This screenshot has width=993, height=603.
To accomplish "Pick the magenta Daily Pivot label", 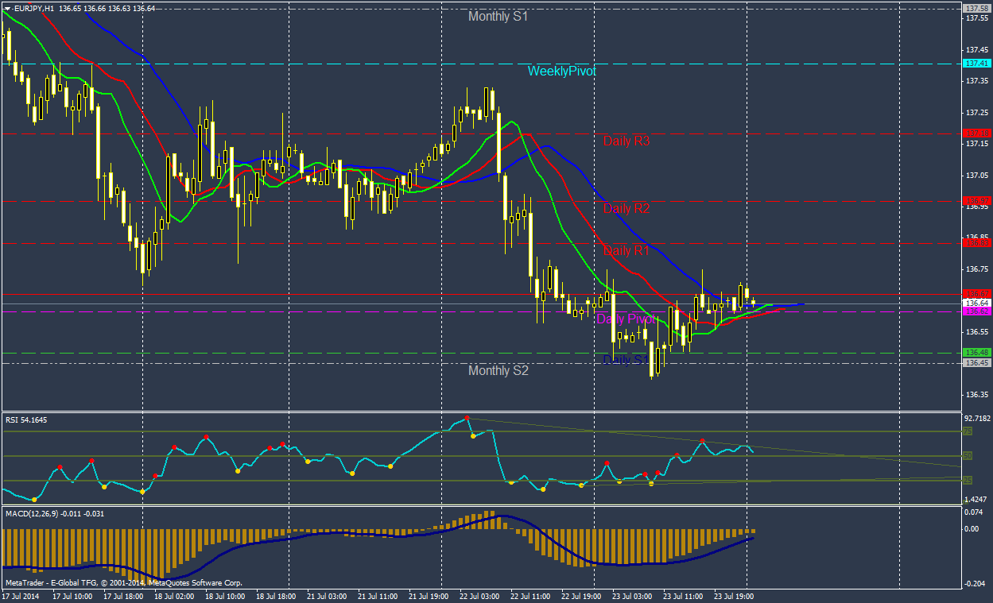I will click(626, 319).
